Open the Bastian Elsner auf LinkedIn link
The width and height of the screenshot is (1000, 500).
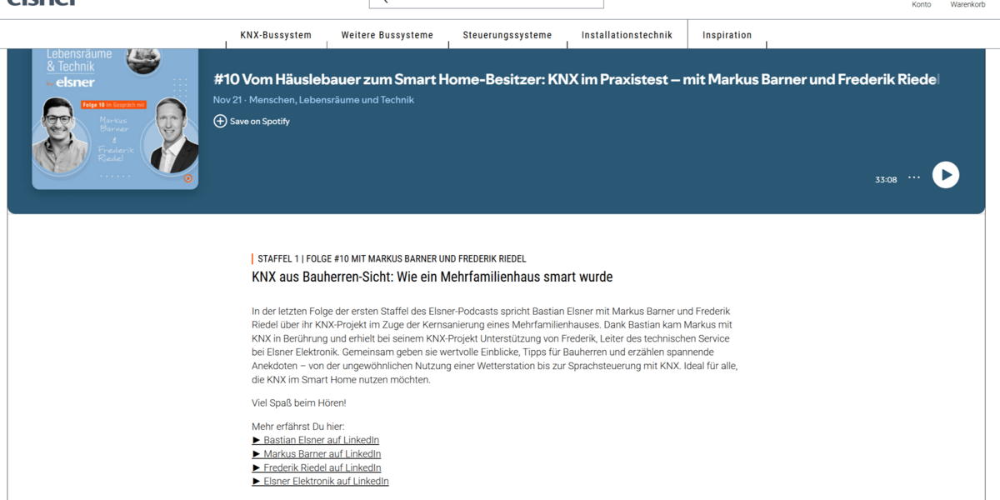click(x=316, y=440)
